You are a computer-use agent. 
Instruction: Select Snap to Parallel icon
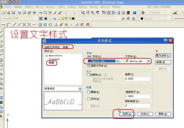coord(61,25)
